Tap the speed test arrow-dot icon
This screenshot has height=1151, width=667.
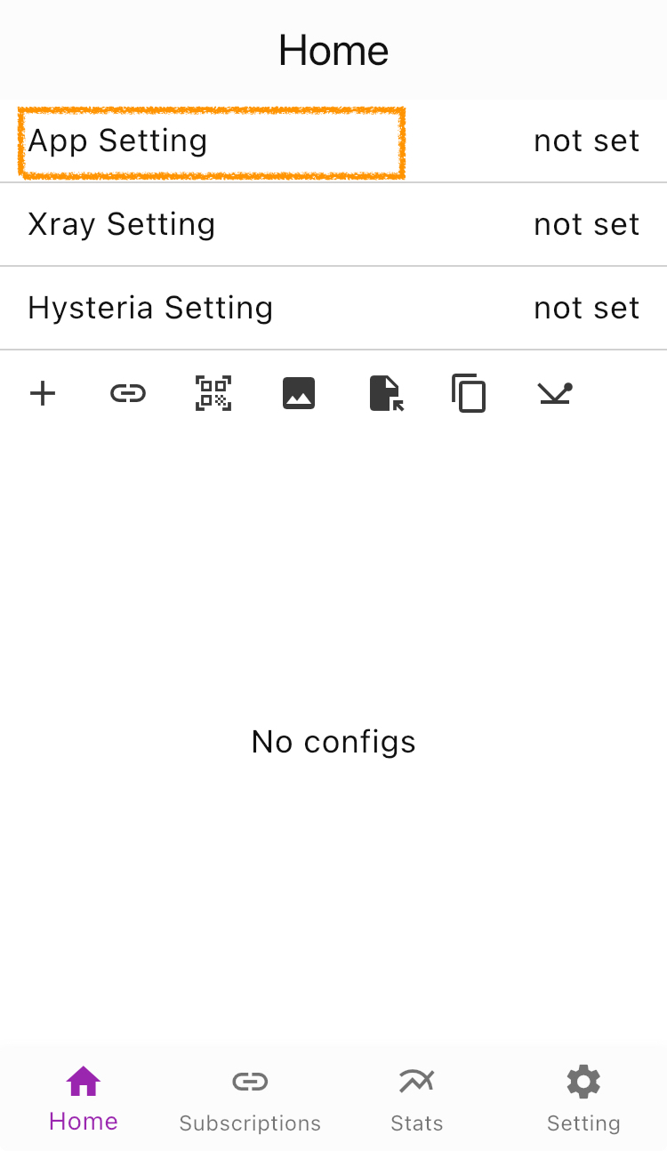point(555,393)
